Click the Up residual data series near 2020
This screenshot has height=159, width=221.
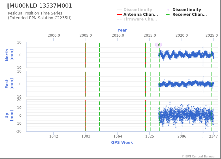pos(182,114)
